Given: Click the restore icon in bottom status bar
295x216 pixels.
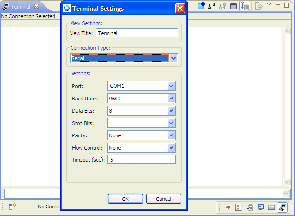Looking at the screenshot, I should 228,207.
